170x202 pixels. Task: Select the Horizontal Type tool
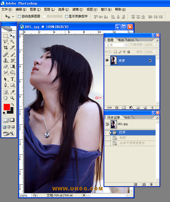[12, 79]
